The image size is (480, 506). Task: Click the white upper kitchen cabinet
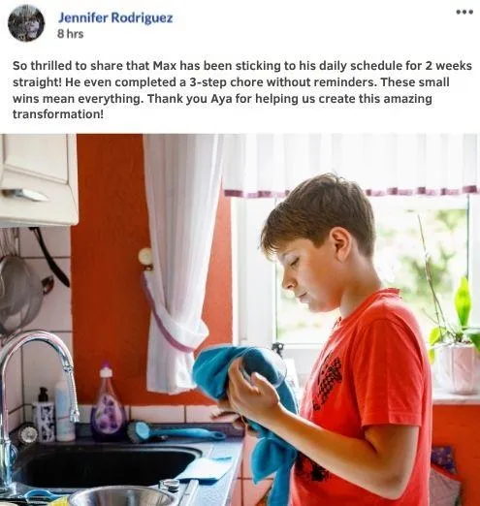point(39,179)
